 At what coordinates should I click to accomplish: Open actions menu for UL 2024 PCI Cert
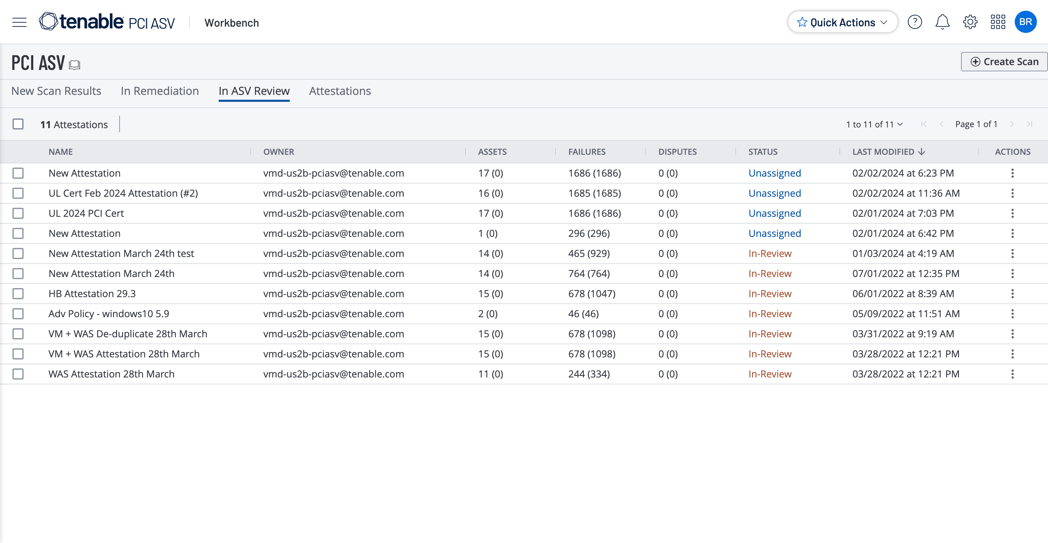[1012, 213]
